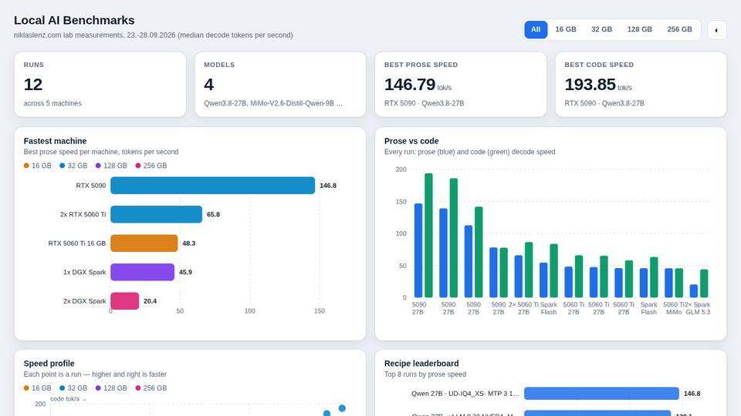The height and width of the screenshot is (416, 741).
Task: Click the Recipe leaderboard title
Action: pyautogui.click(x=421, y=364)
